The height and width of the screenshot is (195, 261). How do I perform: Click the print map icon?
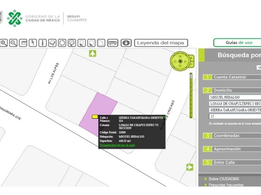(x=112, y=43)
